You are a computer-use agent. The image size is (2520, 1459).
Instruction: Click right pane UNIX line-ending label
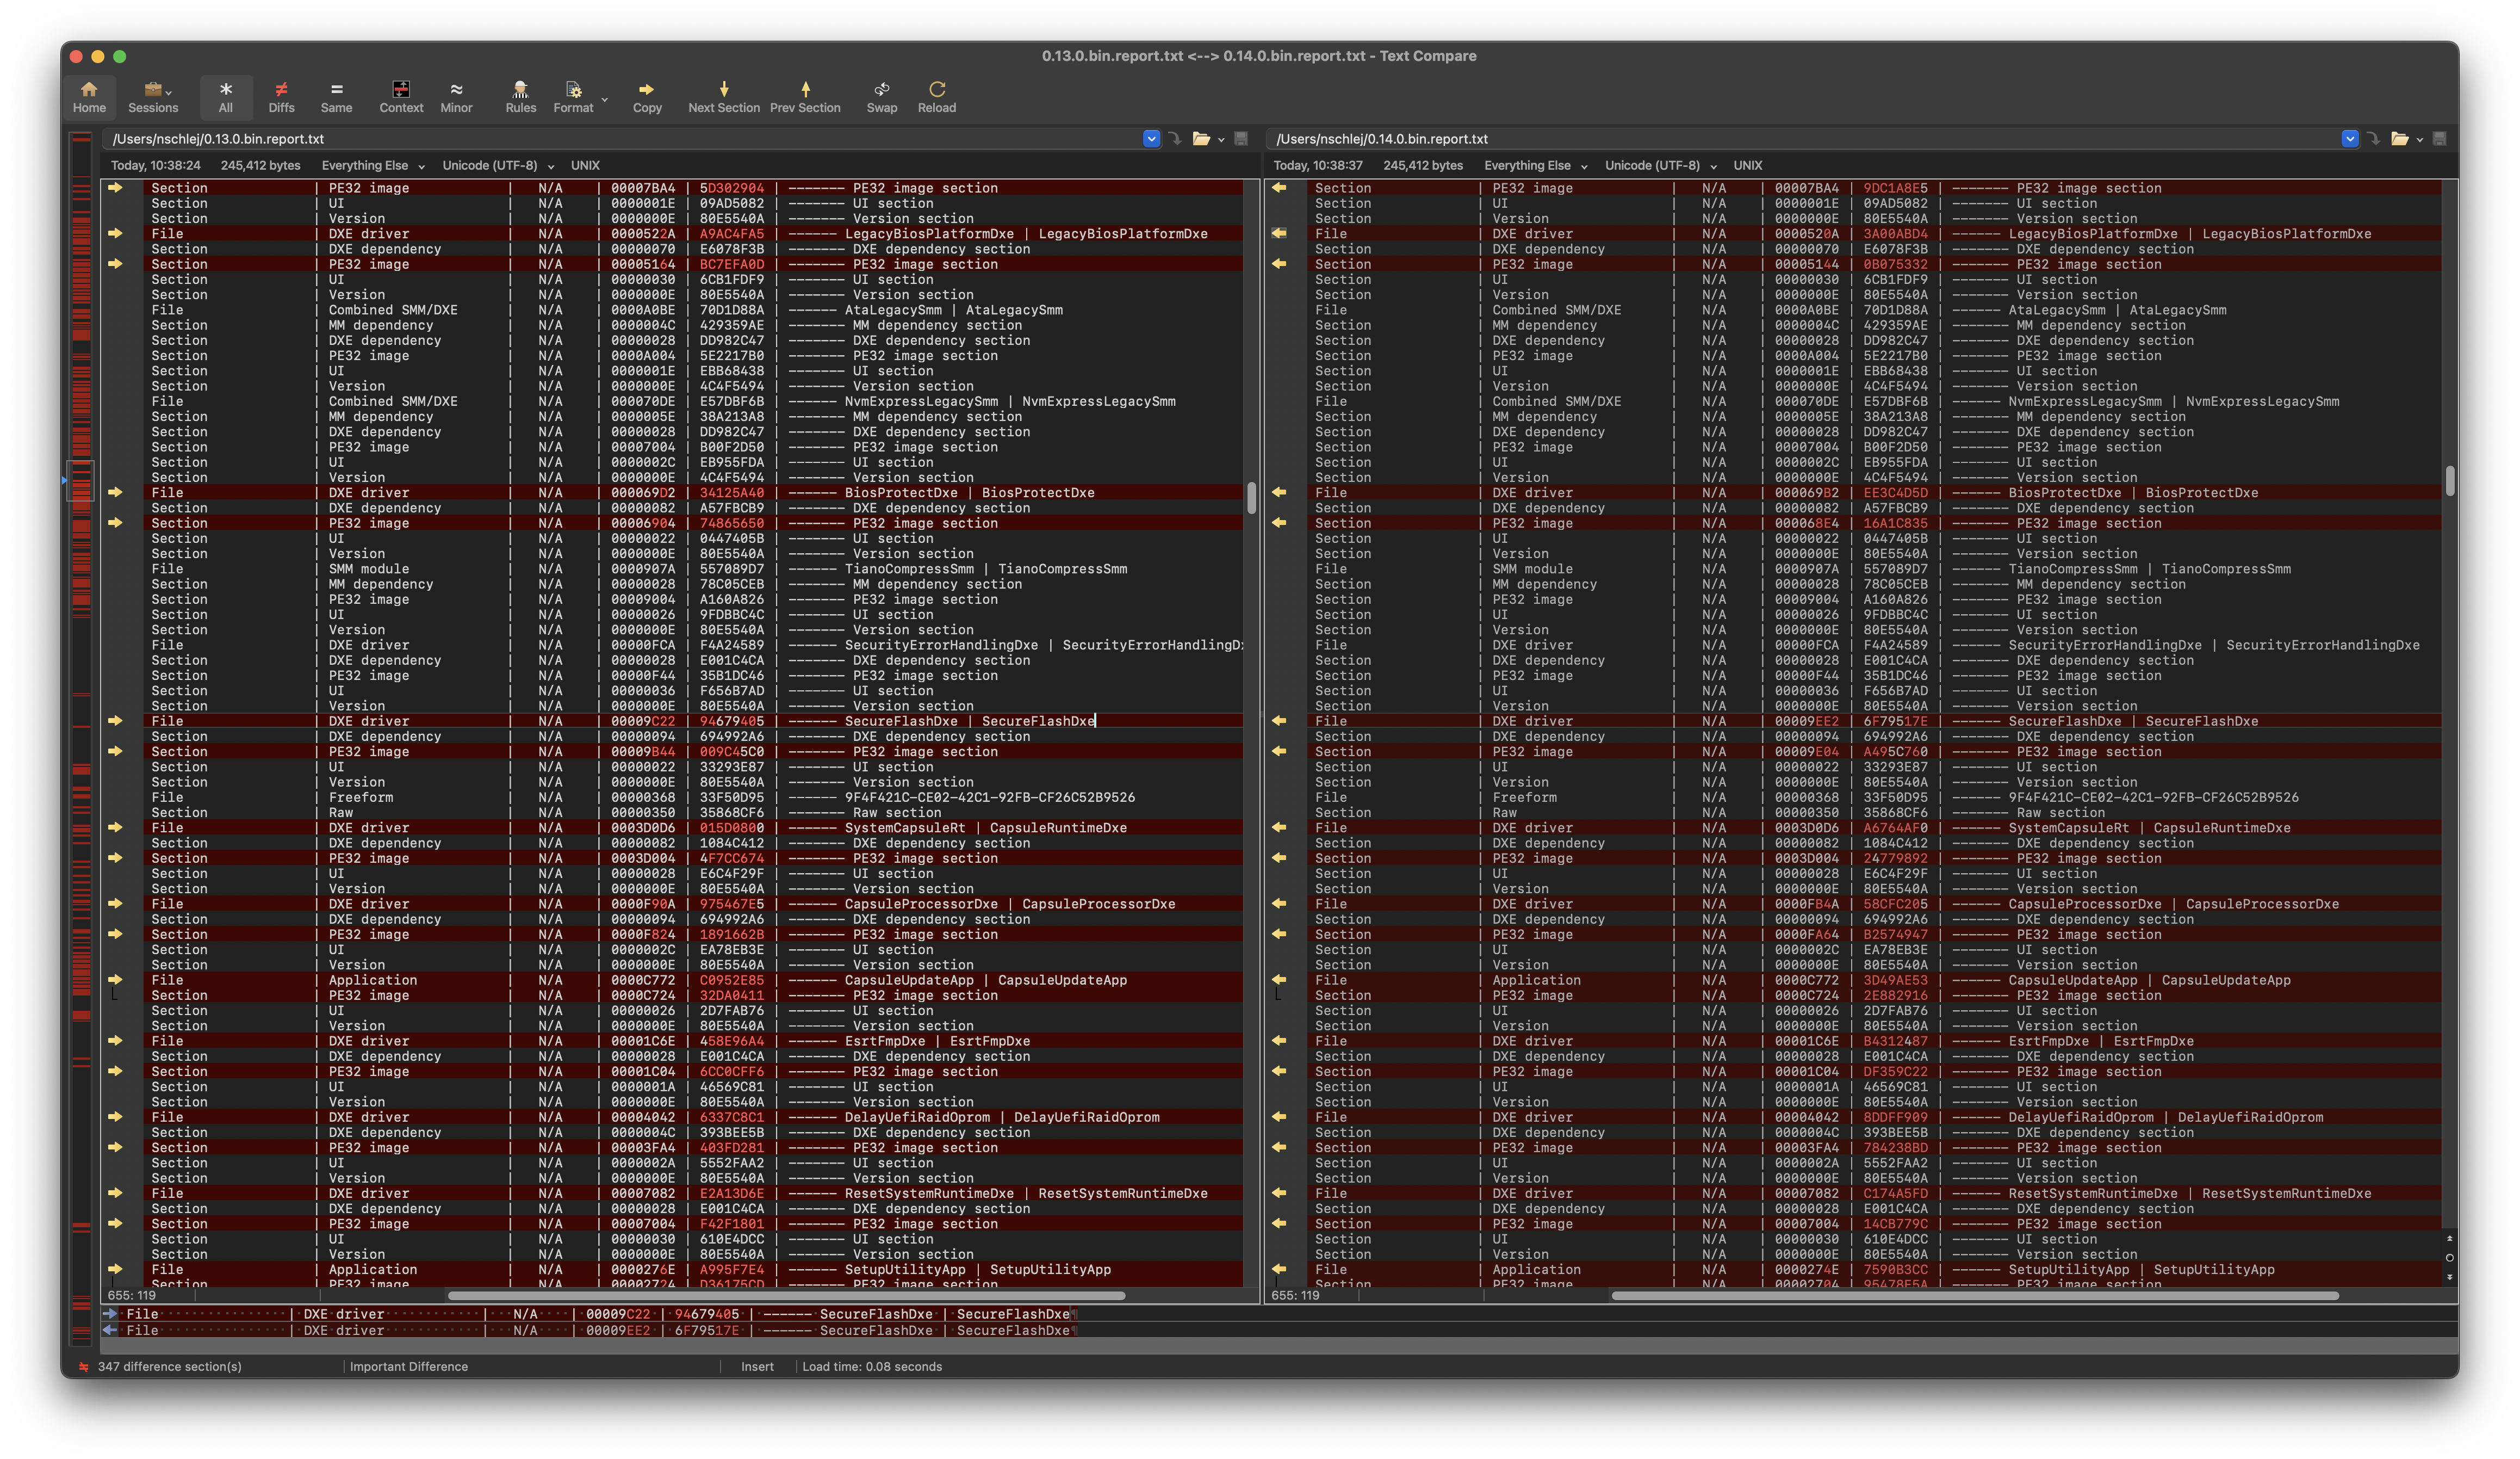click(1748, 165)
